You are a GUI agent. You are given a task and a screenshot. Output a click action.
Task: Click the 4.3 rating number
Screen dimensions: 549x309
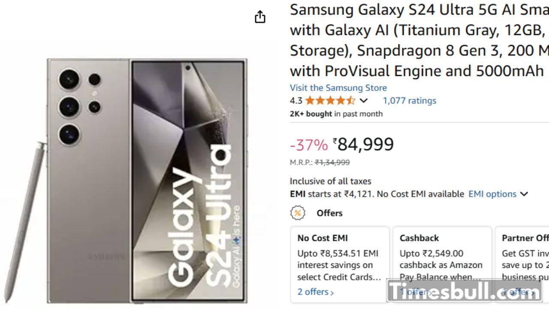(x=296, y=101)
